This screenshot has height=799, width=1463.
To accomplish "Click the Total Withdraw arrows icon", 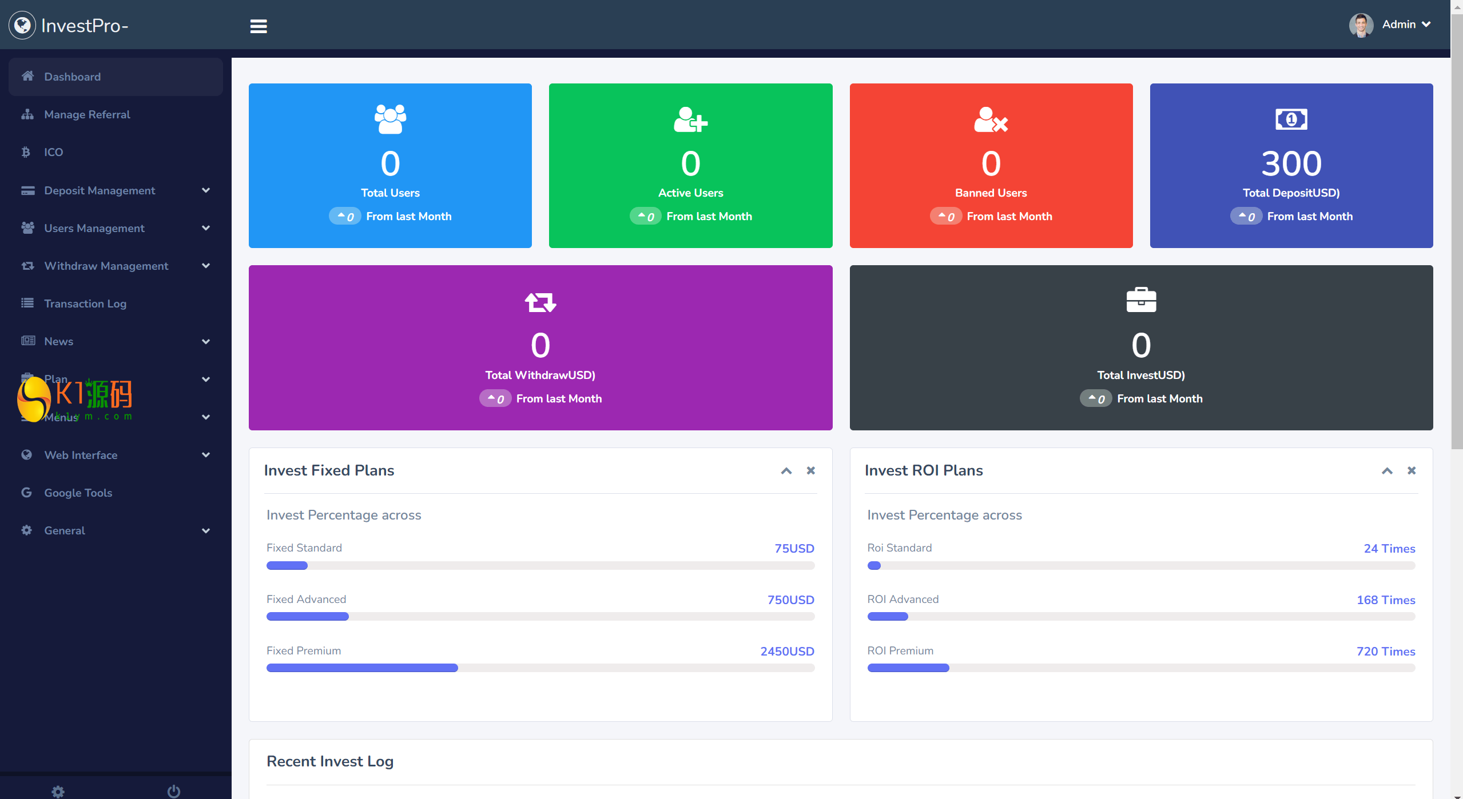I will point(540,302).
